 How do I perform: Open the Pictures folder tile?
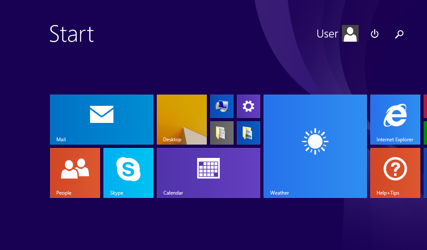pyautogui.click(x=249, y=133)
